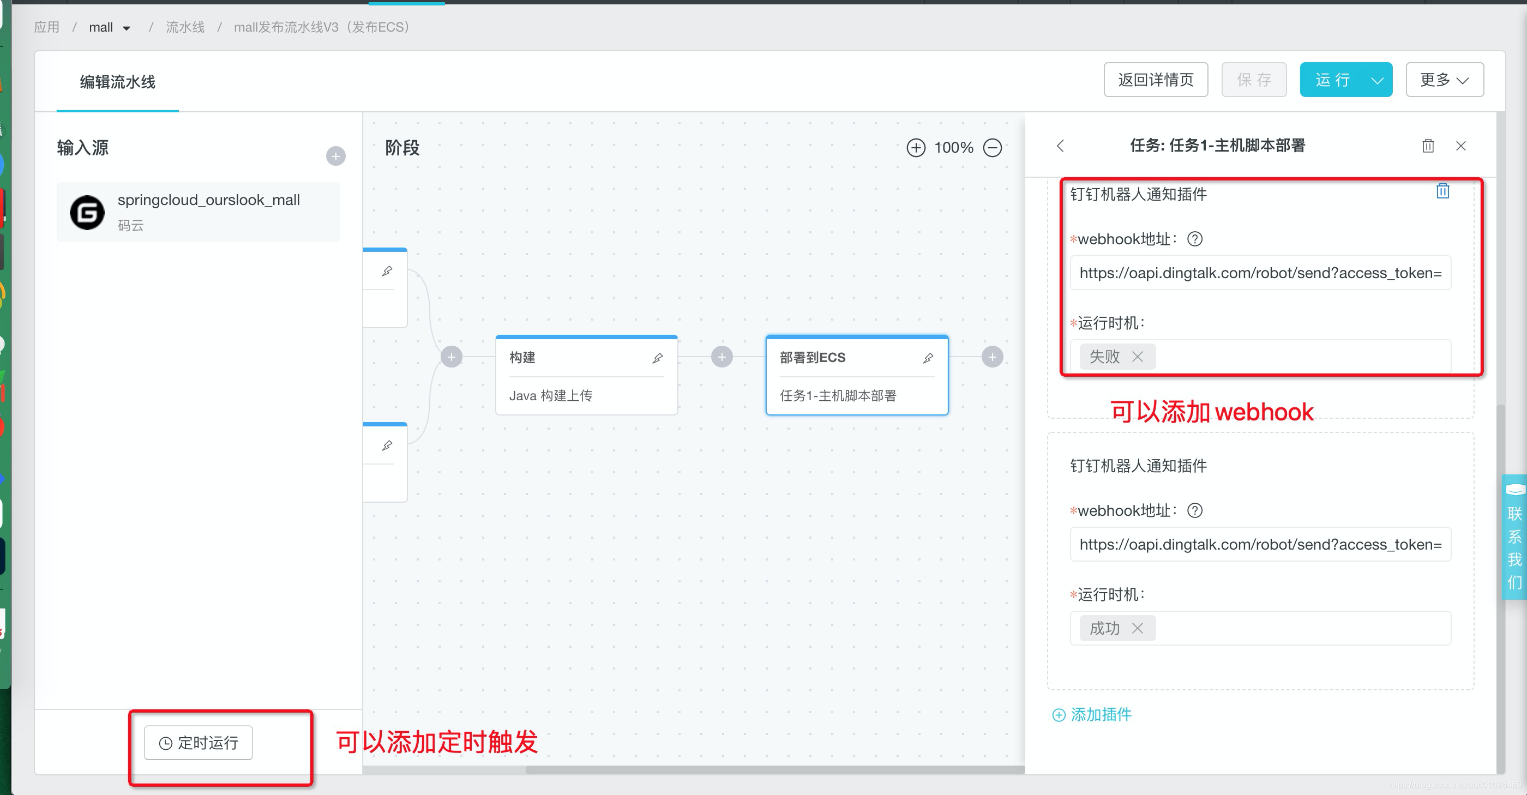Click the 100% zoom level text
The height and width of the screenshot is (795, 1527).
point(954,148)
